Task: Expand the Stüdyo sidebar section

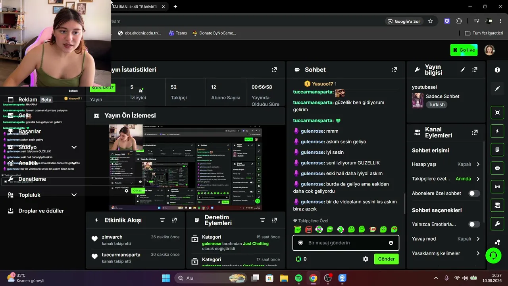Action: 74,147
